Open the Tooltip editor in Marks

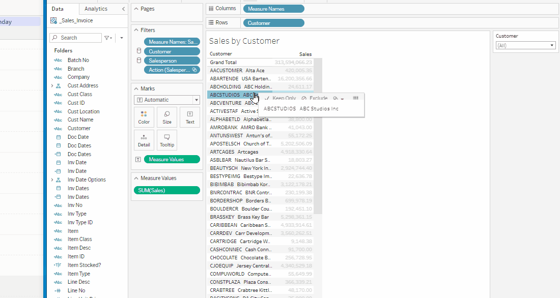coord(167,140)
